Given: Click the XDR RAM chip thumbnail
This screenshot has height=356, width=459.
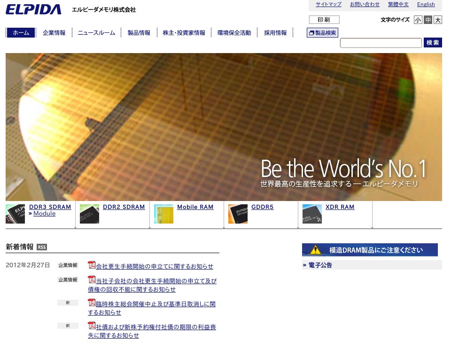Looking at the screenshot, I should pyautogui.click(x=312, y=214).
